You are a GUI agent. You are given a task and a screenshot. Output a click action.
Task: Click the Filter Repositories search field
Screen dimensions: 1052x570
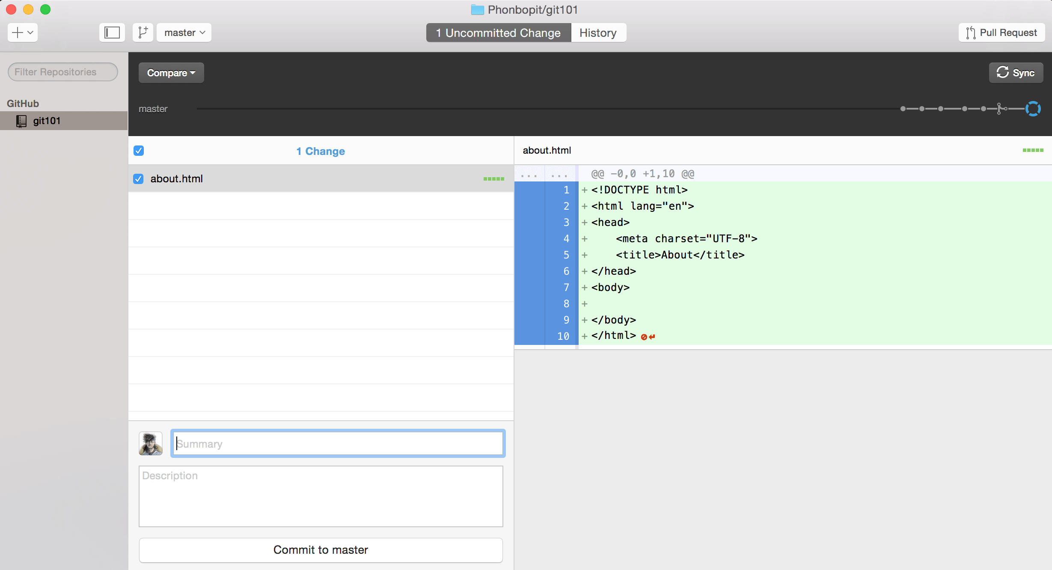point(62,72)
